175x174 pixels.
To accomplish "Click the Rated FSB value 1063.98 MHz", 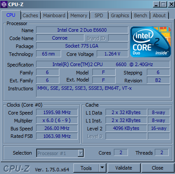I will (x=57, y=136).
